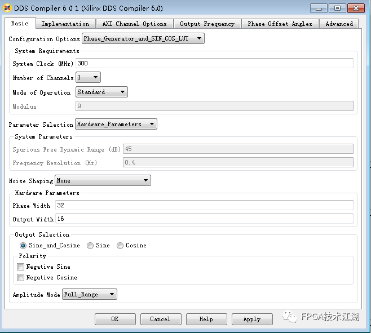The image size is (371, 333).
Task: Click the Cancel button
Action: coord(161,319)
